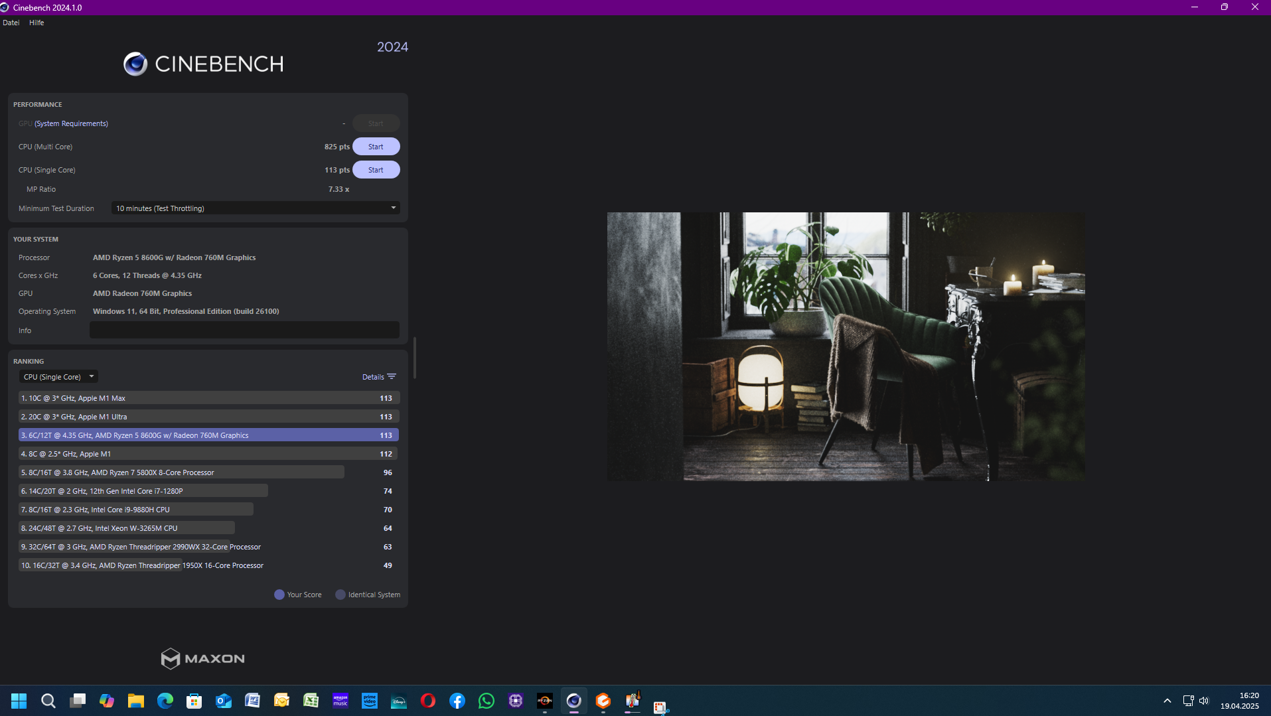Show hidden system tray icons
This screenshot has height=716, width=1271.
point(1167,701)
